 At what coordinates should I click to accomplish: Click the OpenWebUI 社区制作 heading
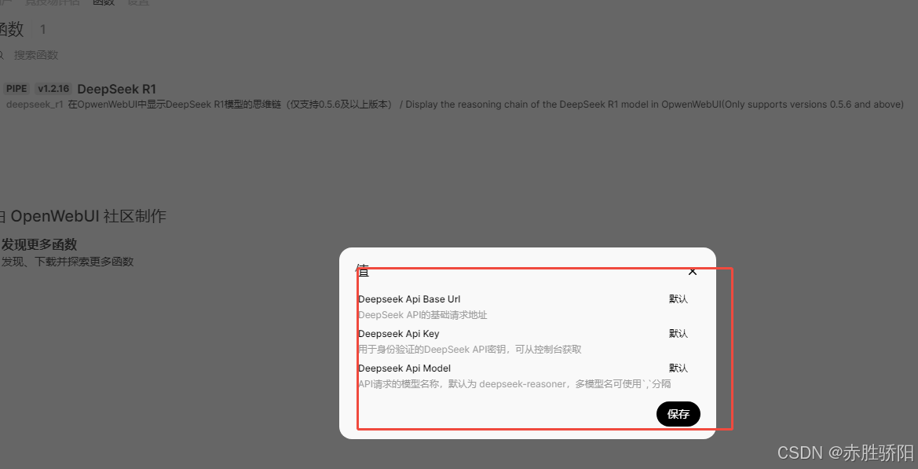point(89,216)
